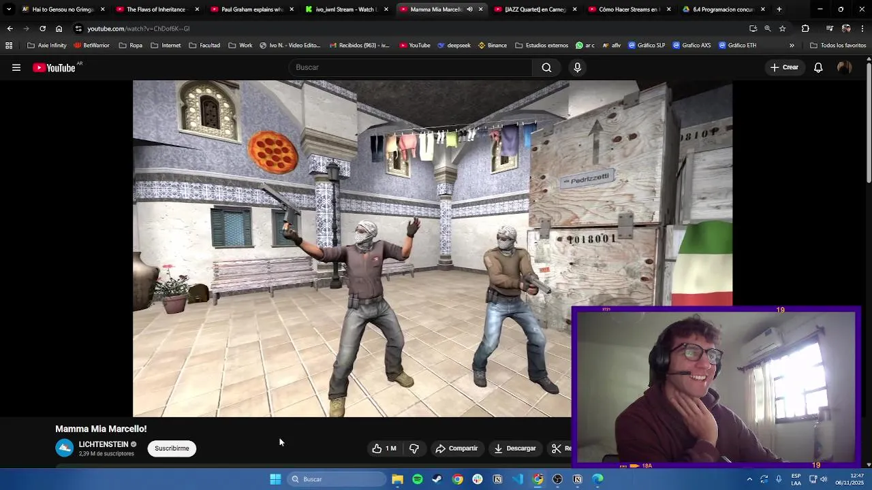Image resolution: width=872 pixels, height=490 pixels.
Task: Expand the hidden bookmarks overflow chevron
Action: 792,46
